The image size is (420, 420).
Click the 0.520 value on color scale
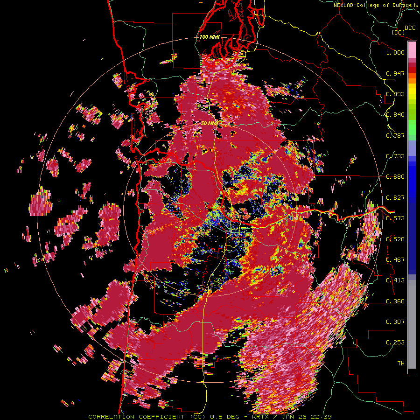pos(395,239)
